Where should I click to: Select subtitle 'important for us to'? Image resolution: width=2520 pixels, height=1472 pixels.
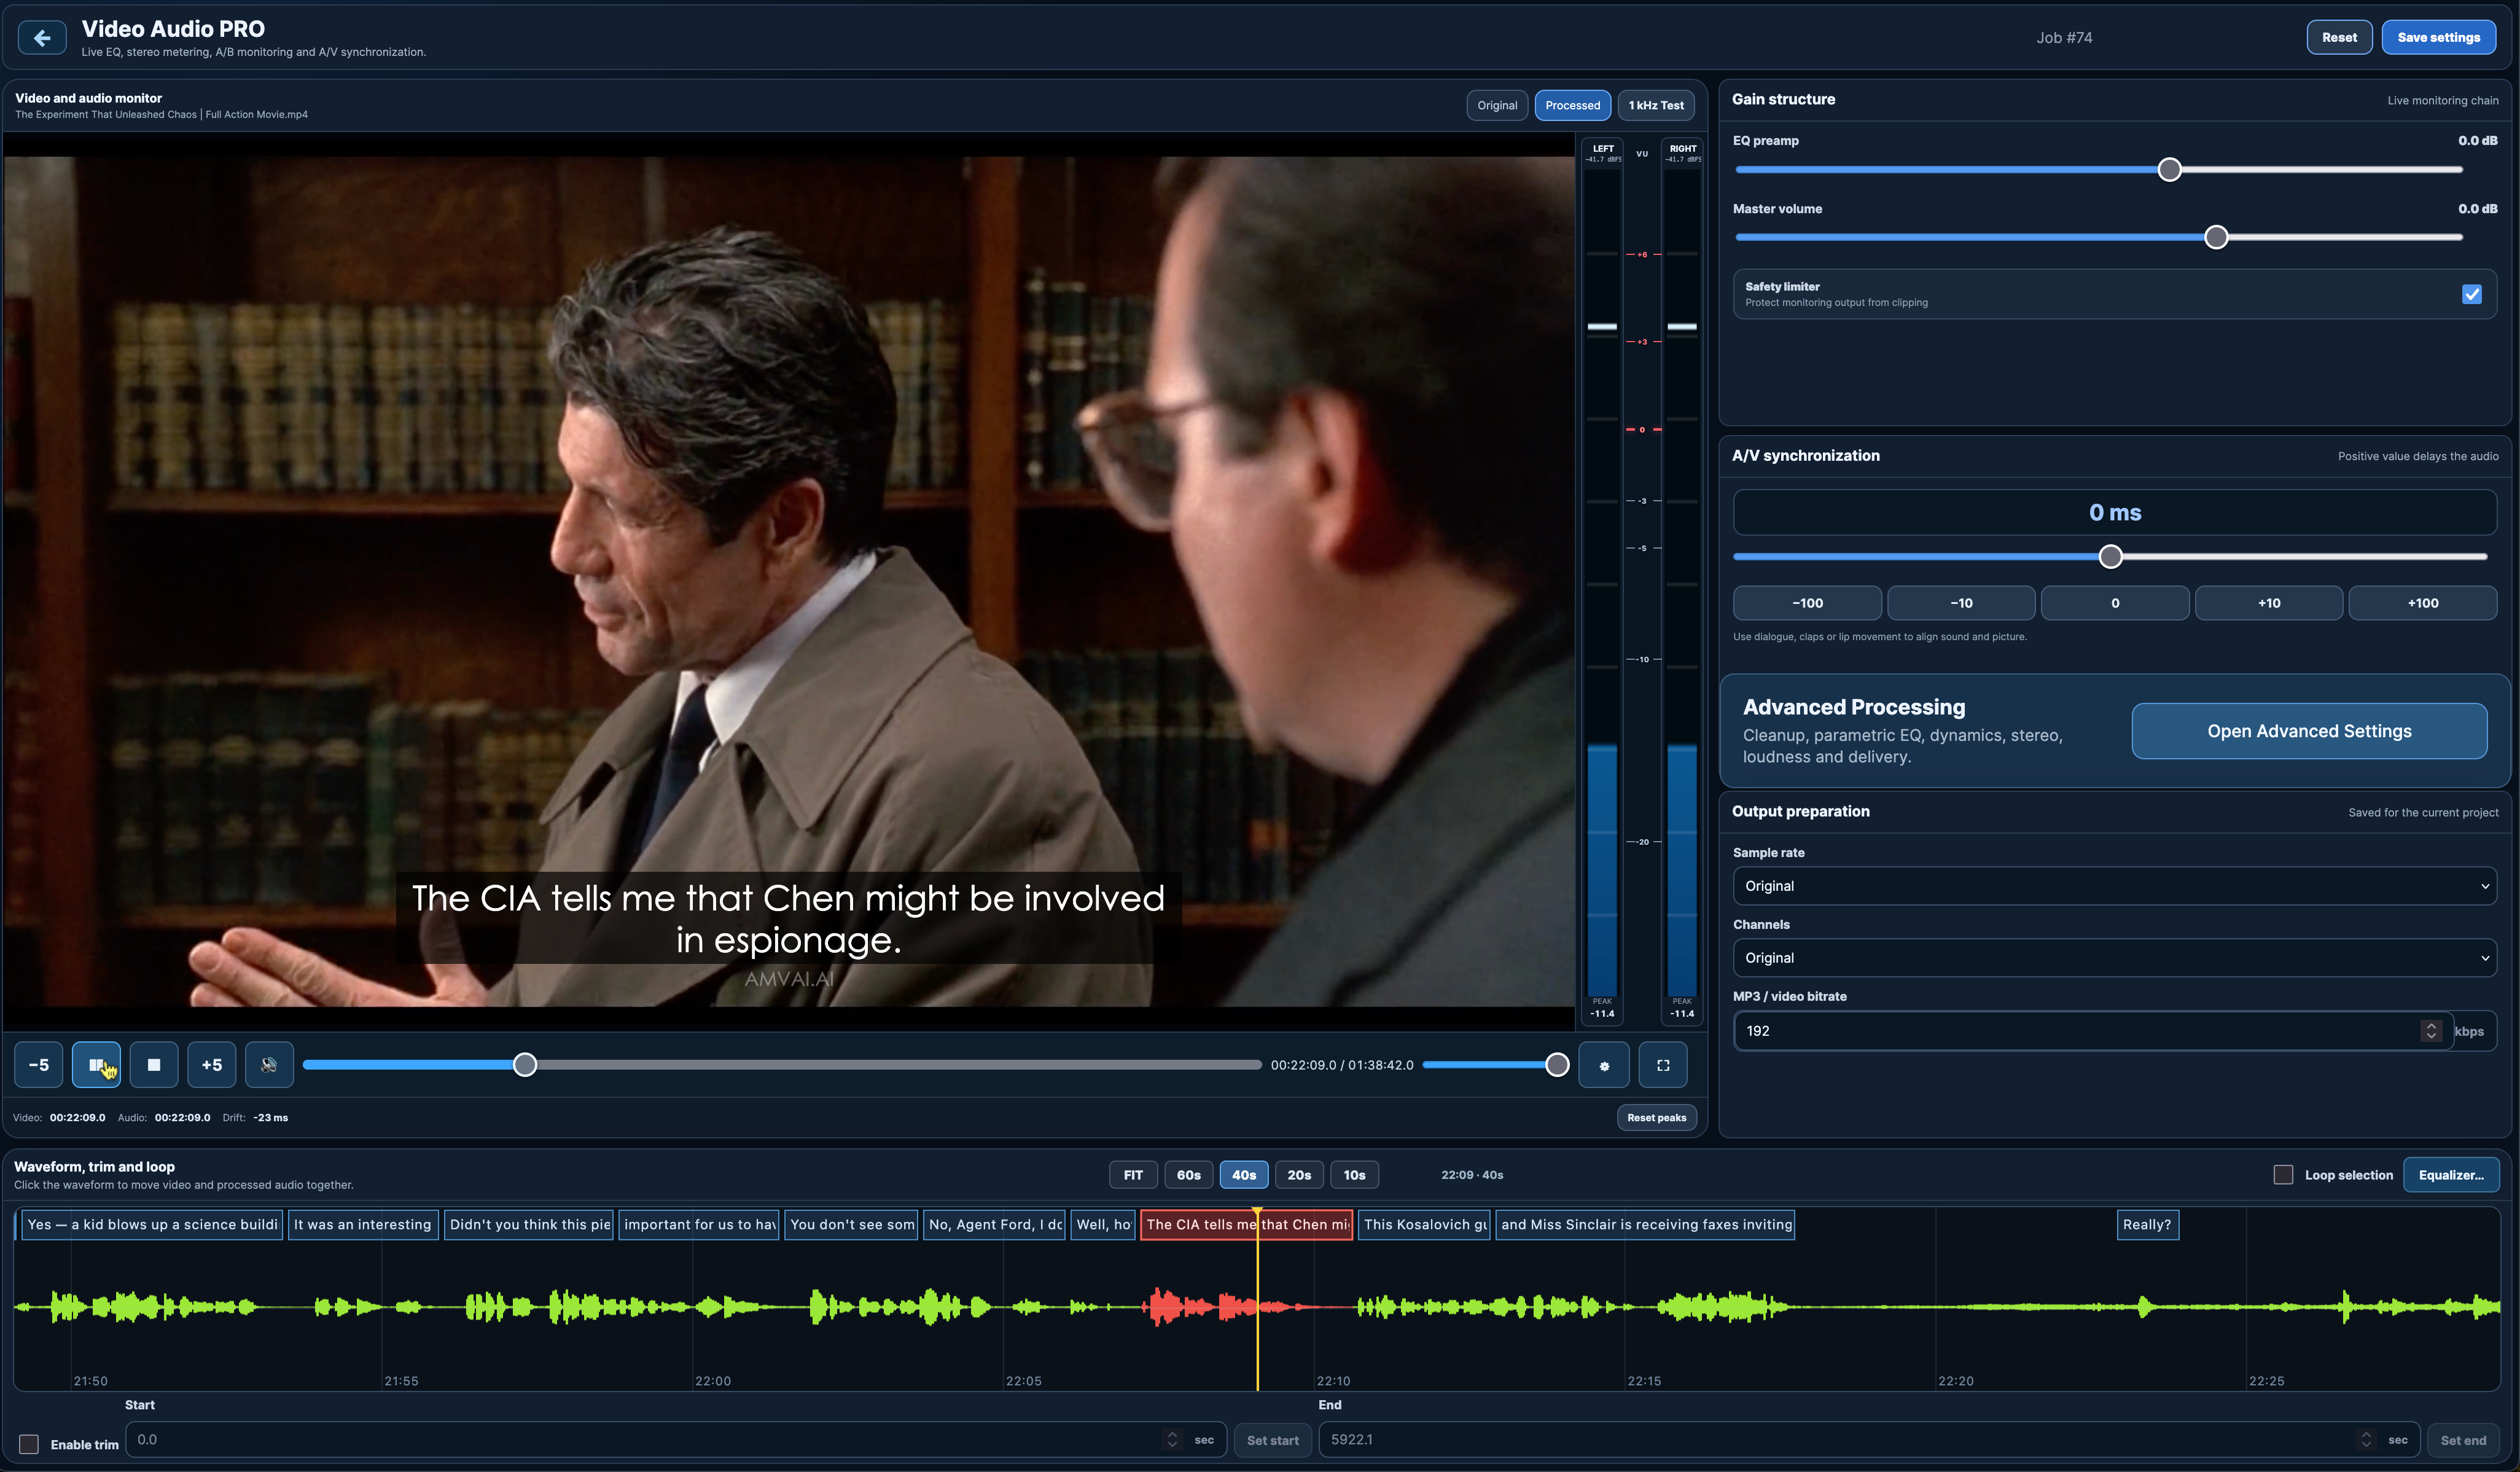coord(699,1225)
